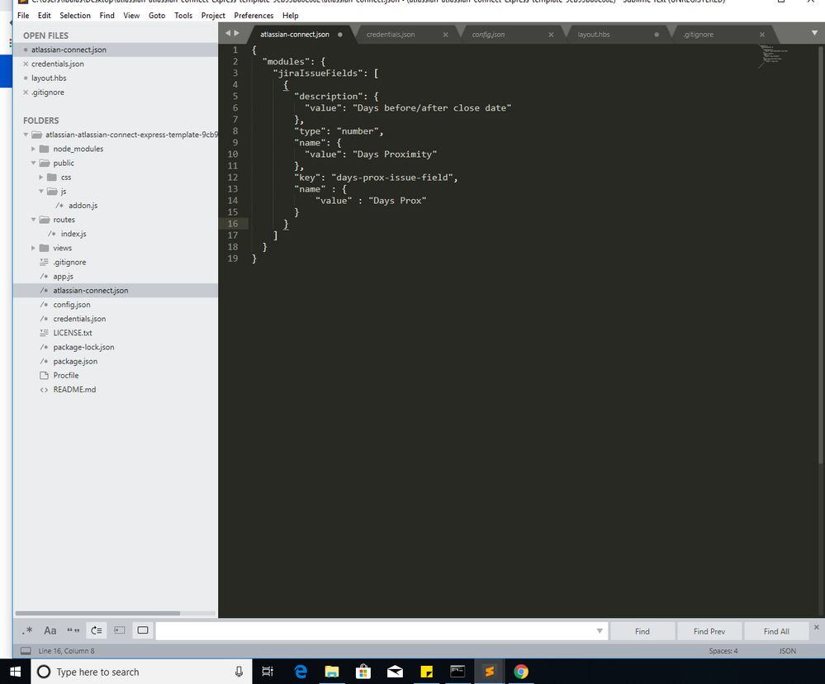Click the Find All button
The height and width of the screenshot is (684, 825).
pos(776,631)
